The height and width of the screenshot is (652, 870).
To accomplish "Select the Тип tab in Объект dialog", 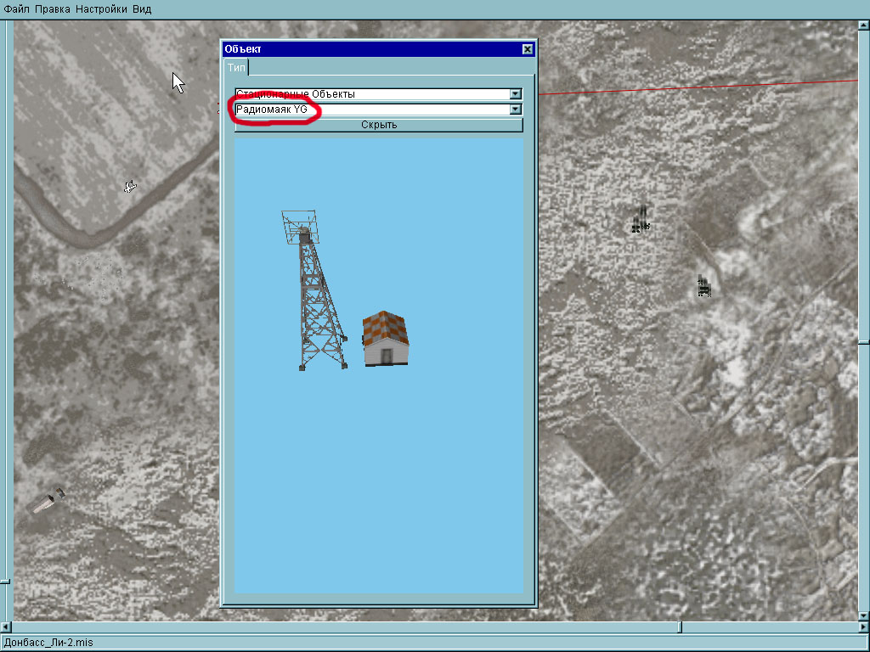I will pos(236,68).
